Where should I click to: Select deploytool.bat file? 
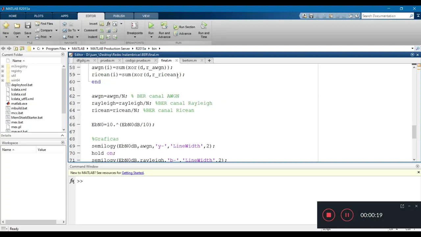click(22, 85)
